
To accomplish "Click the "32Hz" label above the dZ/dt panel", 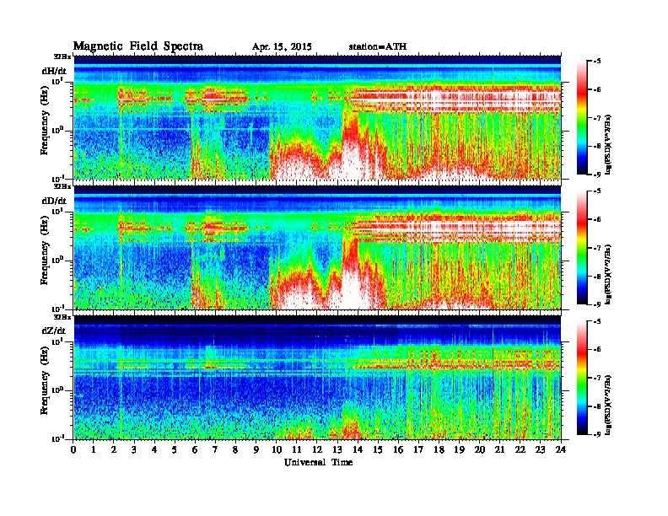I will pos(62,317).
